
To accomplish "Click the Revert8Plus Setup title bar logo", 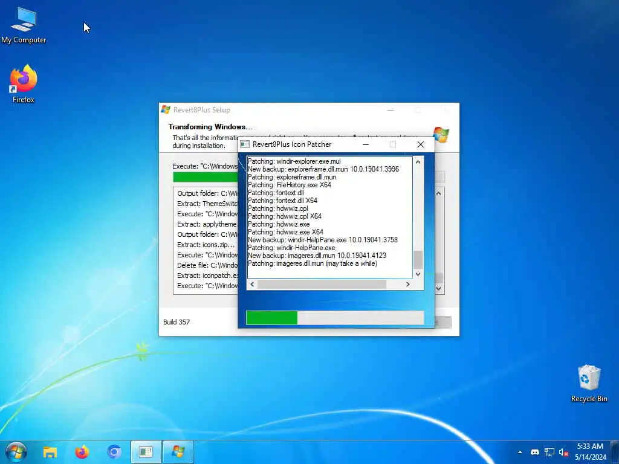I will click(166, 110).
